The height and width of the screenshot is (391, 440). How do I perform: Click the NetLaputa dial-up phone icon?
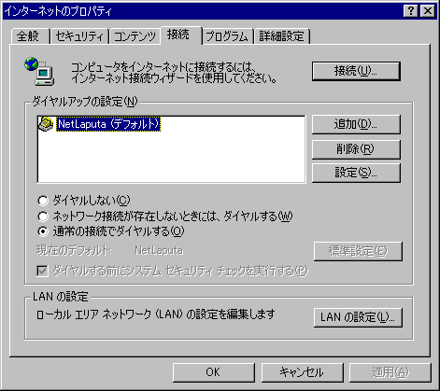tap(46, 124)
